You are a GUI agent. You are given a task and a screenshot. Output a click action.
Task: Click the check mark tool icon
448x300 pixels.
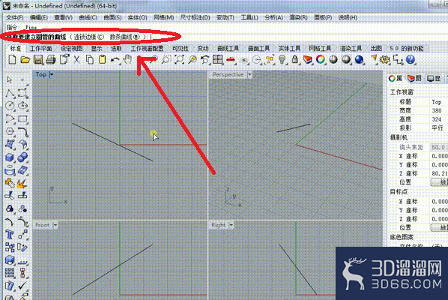[22, 286]
